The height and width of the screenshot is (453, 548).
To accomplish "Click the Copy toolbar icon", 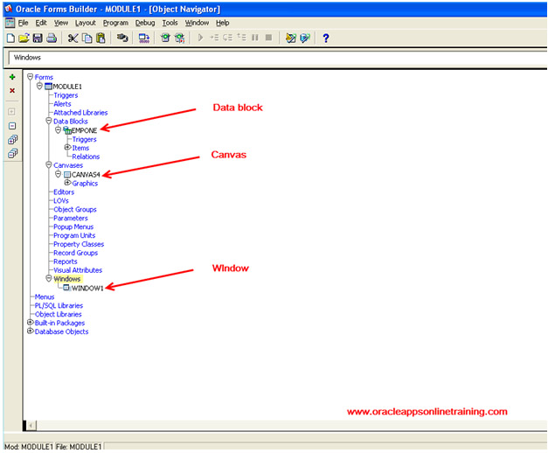I will (x=87, y=38).
